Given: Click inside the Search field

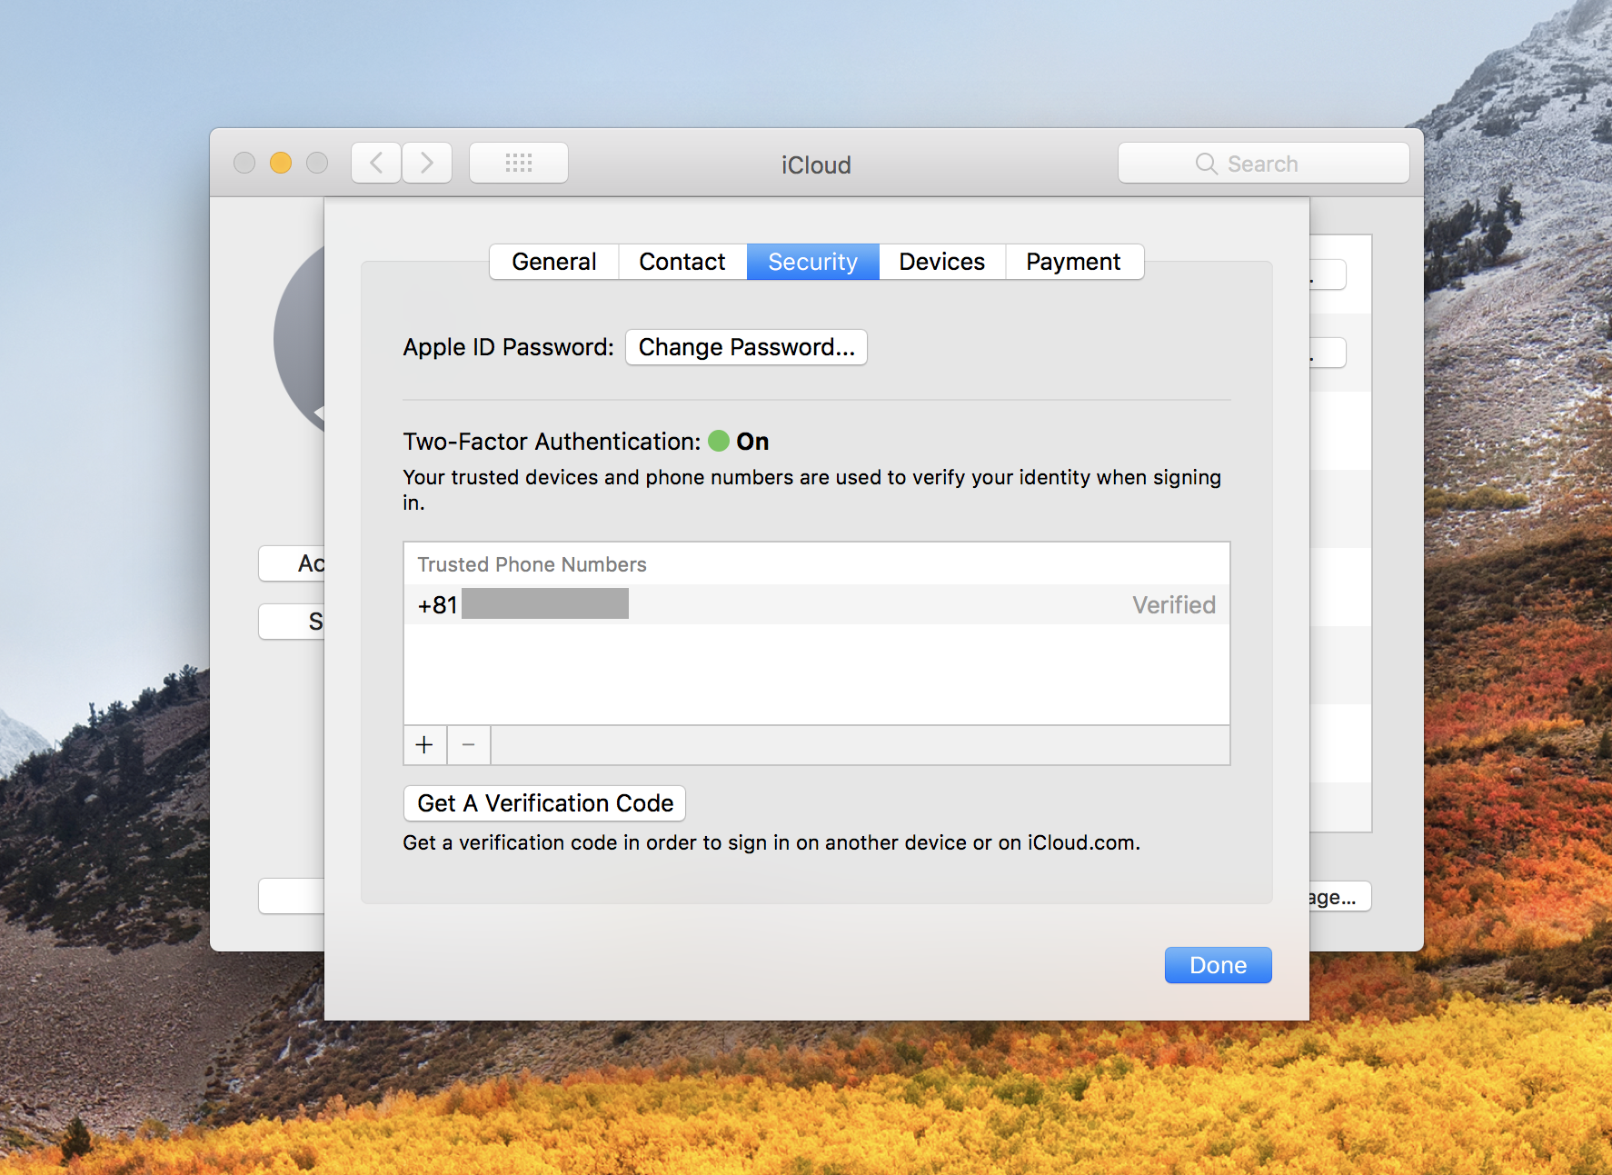Looking at the screenshot, I should click(1272, 164).
